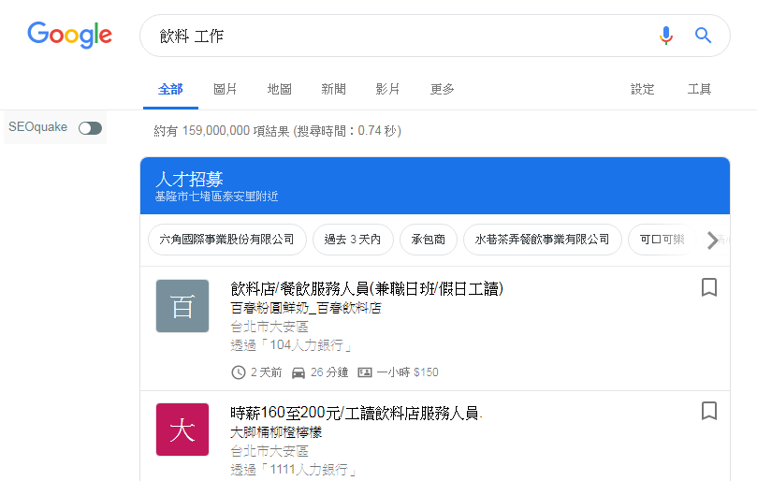The height and width of the screenshot is (481, 757).
Task: Click the car icon beside 26 分鐘
Action: point(298,372)
